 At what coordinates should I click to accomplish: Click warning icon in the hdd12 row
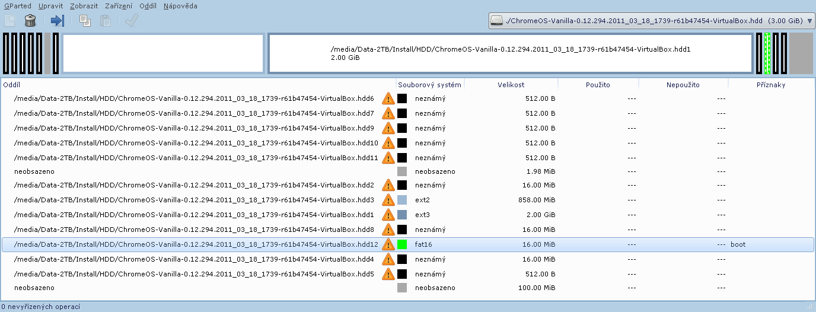point(388,244)
